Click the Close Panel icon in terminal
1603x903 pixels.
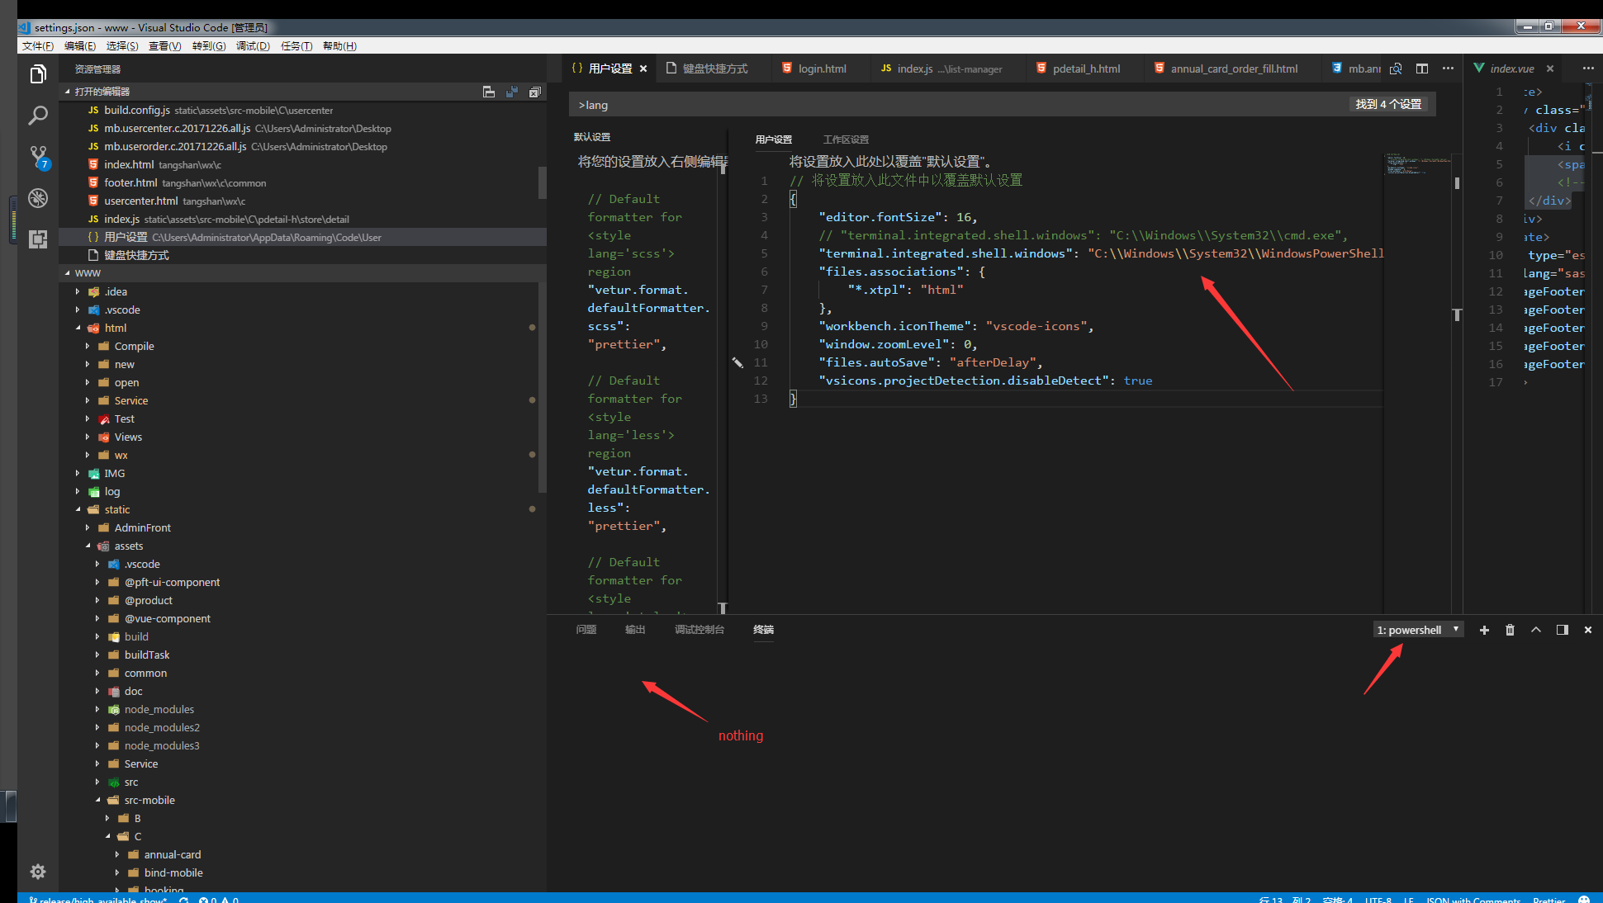pos(1589,631)
